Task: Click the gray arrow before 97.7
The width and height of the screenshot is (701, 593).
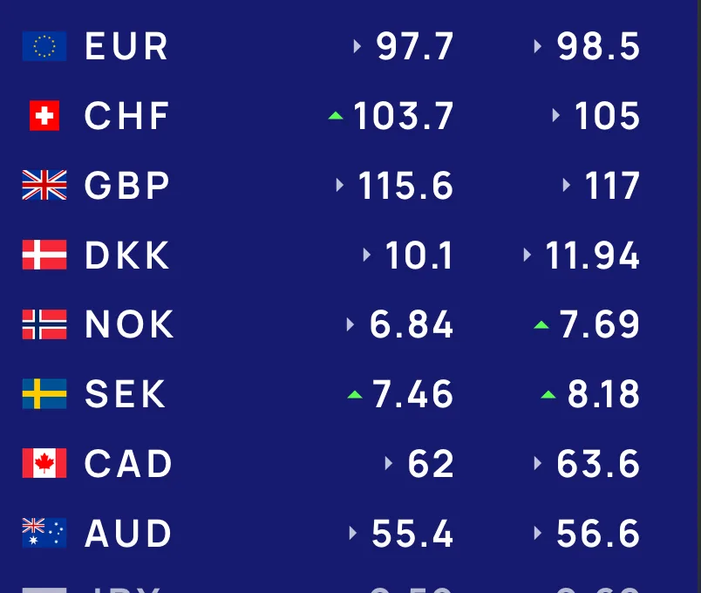Action: coord(357,46)
